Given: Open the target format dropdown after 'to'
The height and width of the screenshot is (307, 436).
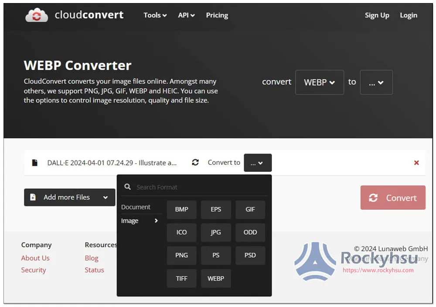Looking at the screenshot, I should point(376,82).
